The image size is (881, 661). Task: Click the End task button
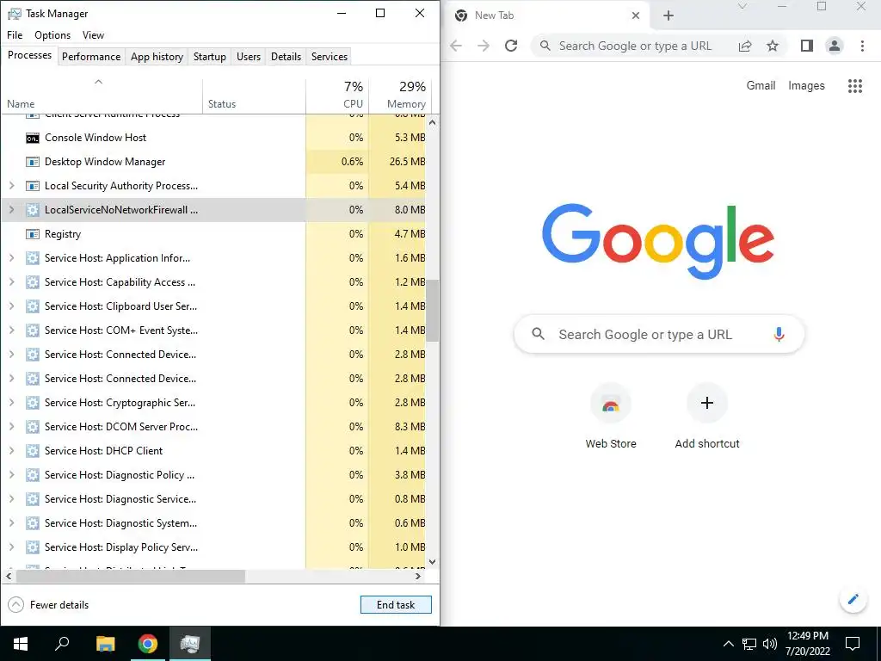(396, 605)
